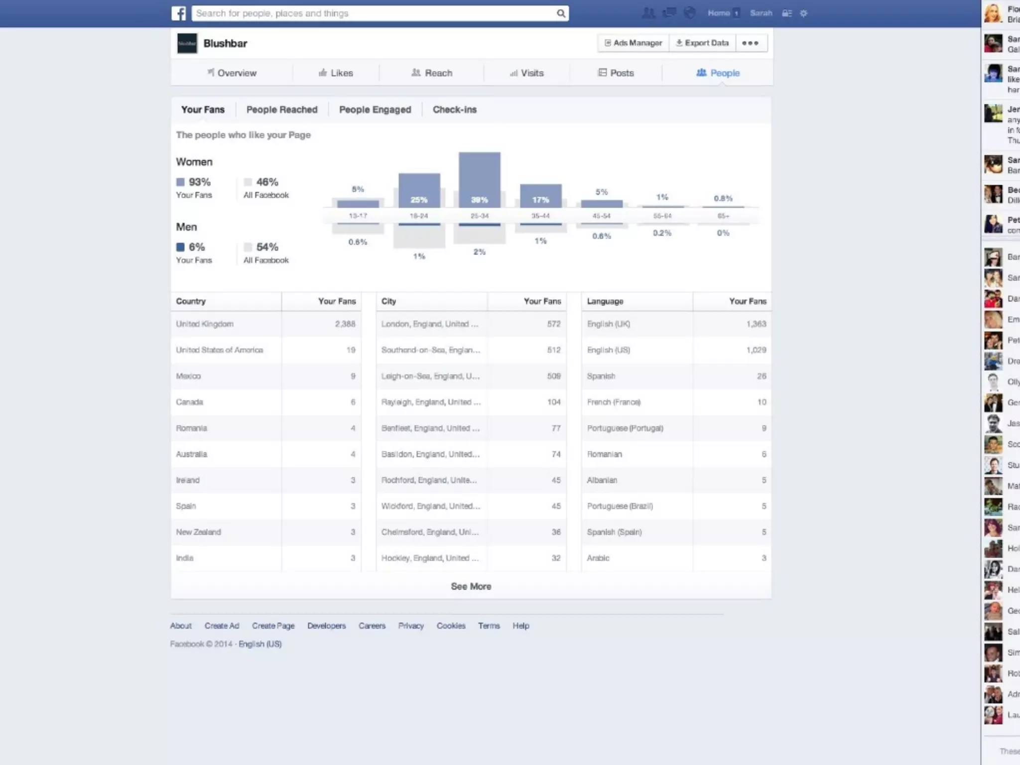Image resolution: width=1020 pixels, height=765 pixels.
Task: Switch to the Posts tab
Action: (616, 73)
